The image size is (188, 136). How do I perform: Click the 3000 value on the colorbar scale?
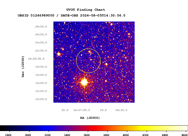click(28, 135)
